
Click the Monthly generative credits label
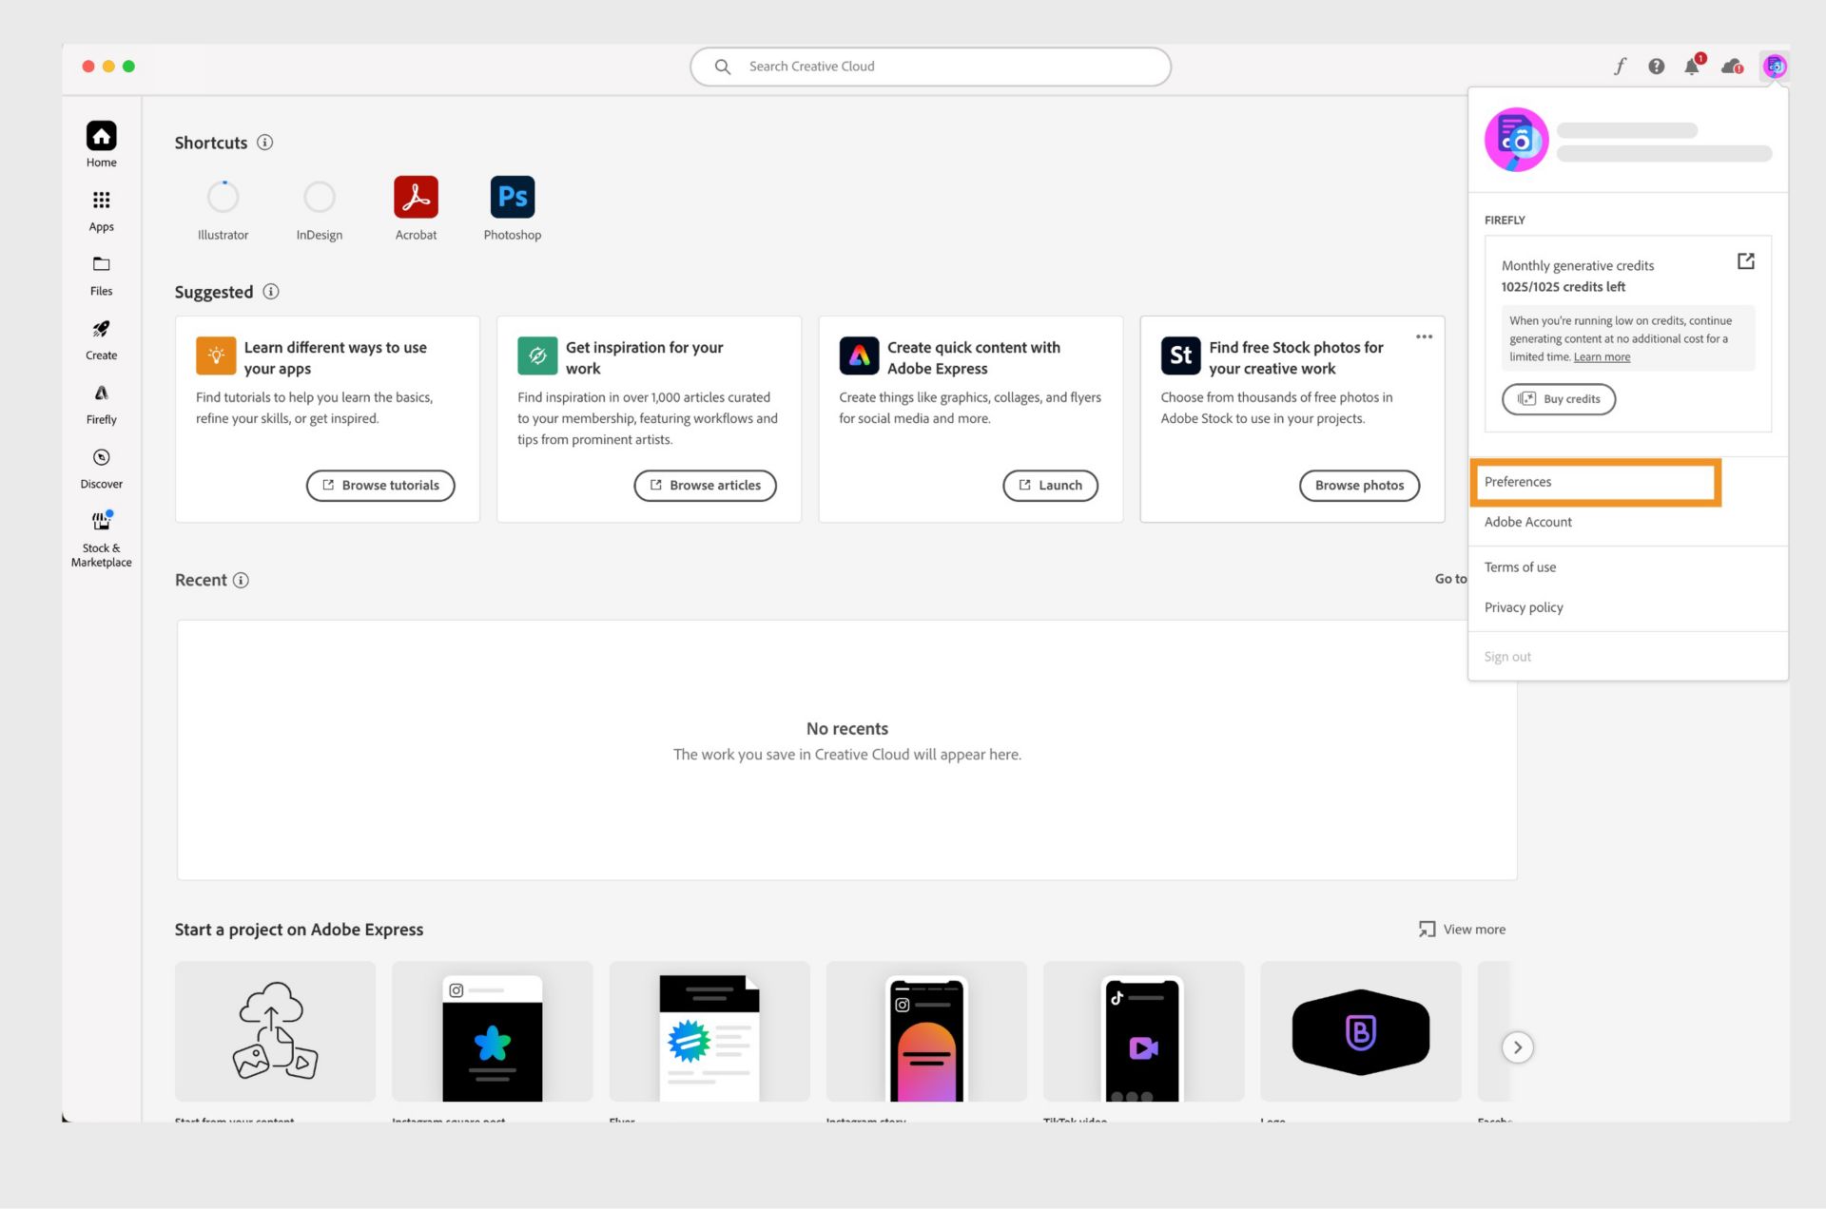click(x=1577, y=266)
